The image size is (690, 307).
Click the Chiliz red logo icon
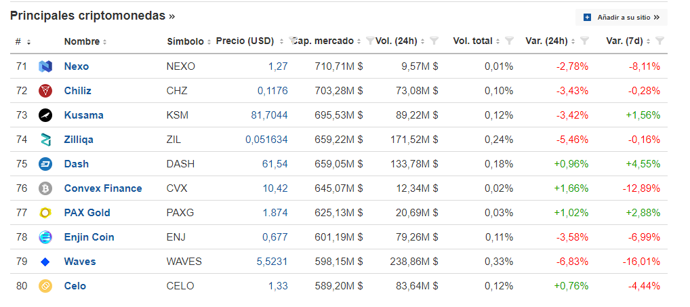coord(45,91)
